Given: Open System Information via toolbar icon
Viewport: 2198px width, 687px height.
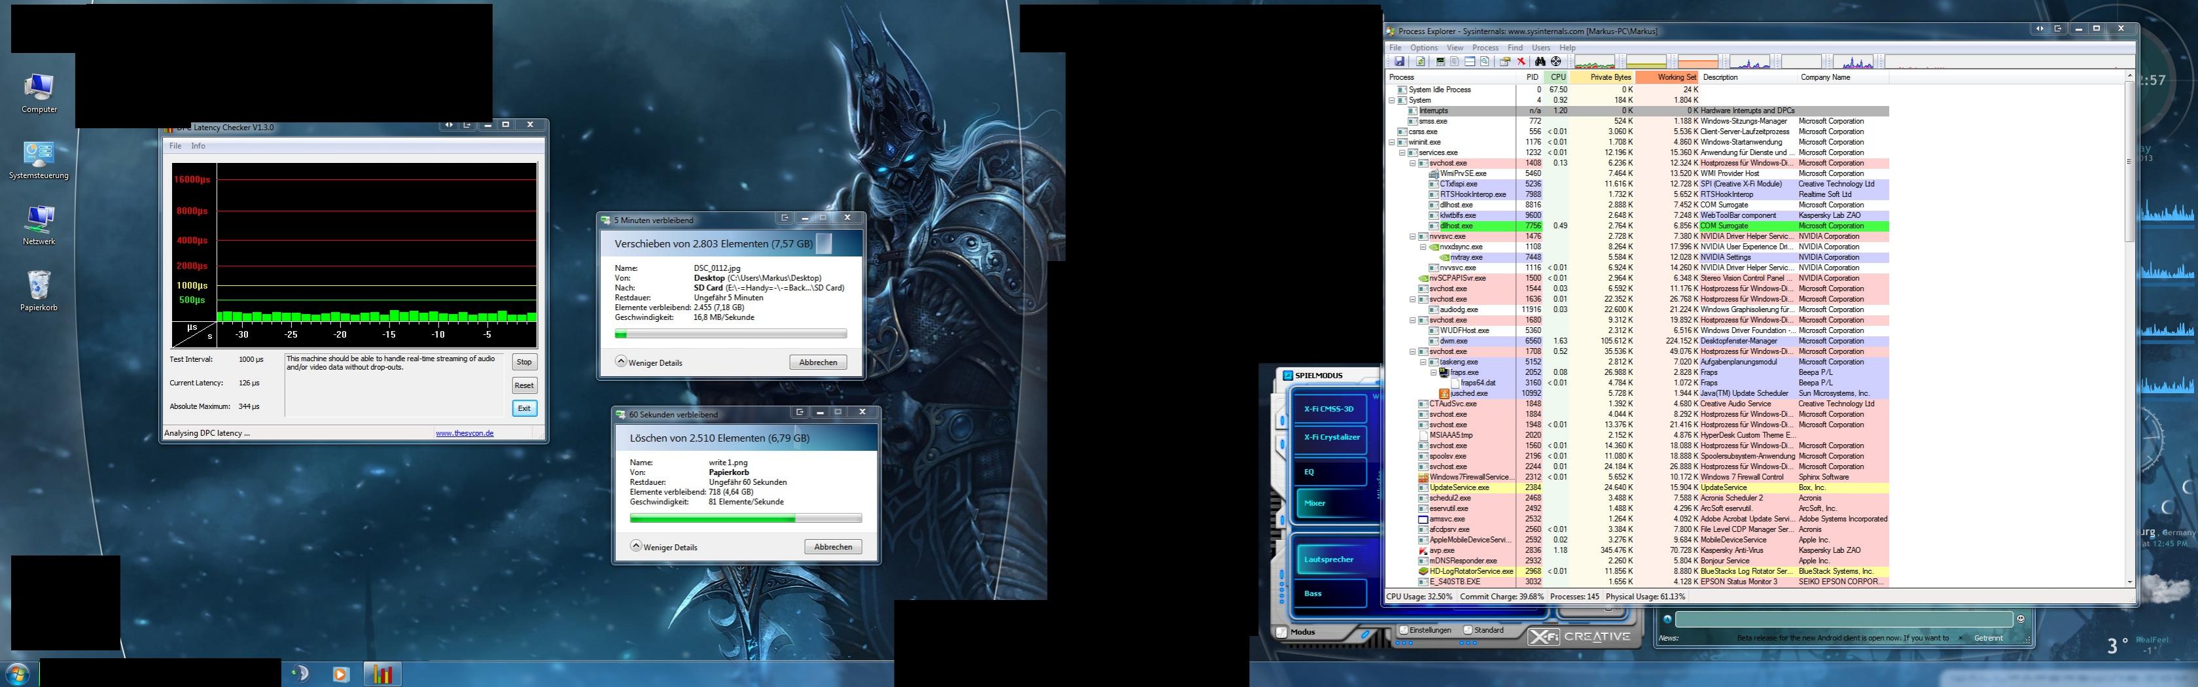Looking at the screenshot, I should [x=1441, y=62].
